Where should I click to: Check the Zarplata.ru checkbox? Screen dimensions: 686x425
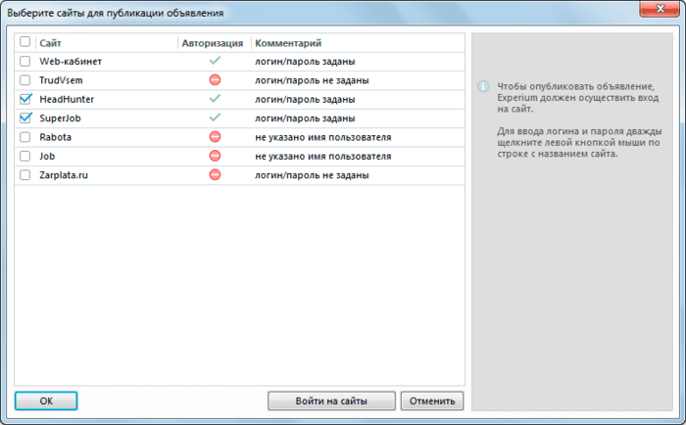24,175
